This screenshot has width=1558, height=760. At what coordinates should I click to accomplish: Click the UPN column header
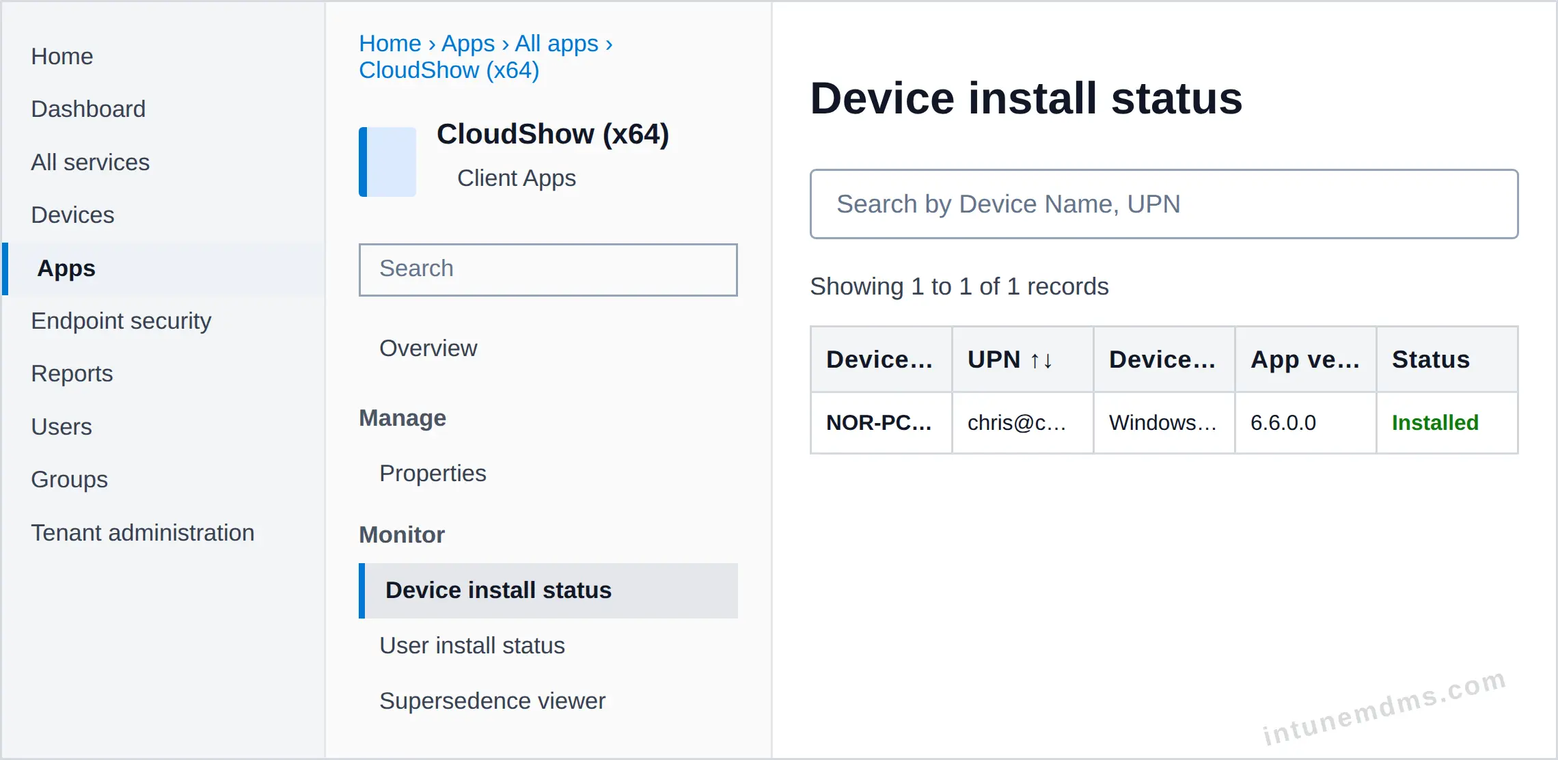1023,359
